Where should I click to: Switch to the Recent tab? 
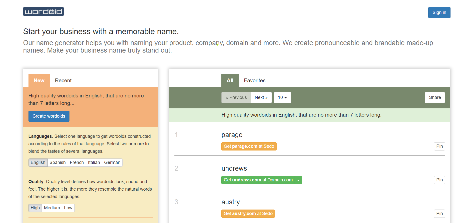(63, 80)
